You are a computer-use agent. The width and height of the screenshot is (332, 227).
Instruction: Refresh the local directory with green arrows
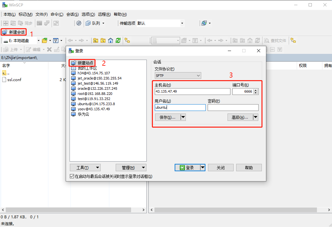(118, 40)
